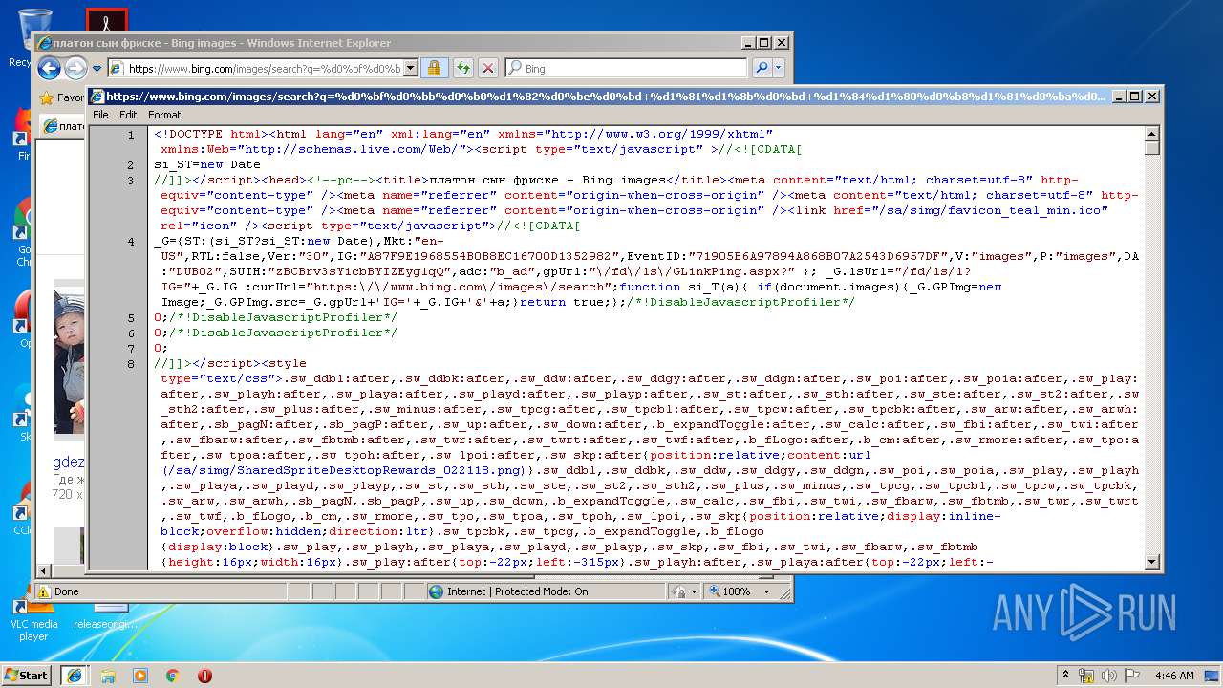The image size is (1223, 688).
Task: Click the IE Forward navigation button
Action: (x=75, y=68)
